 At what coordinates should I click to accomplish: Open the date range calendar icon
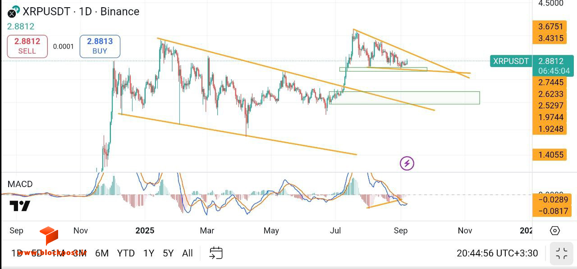click(216, 253)
